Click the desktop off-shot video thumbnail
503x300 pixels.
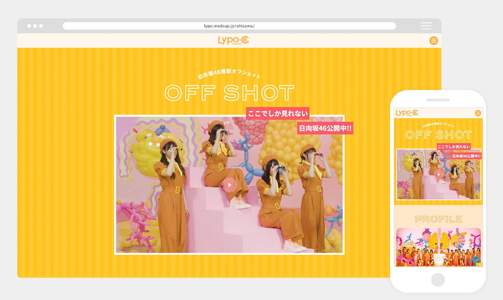pyautogui.click(x=229, y=185)
